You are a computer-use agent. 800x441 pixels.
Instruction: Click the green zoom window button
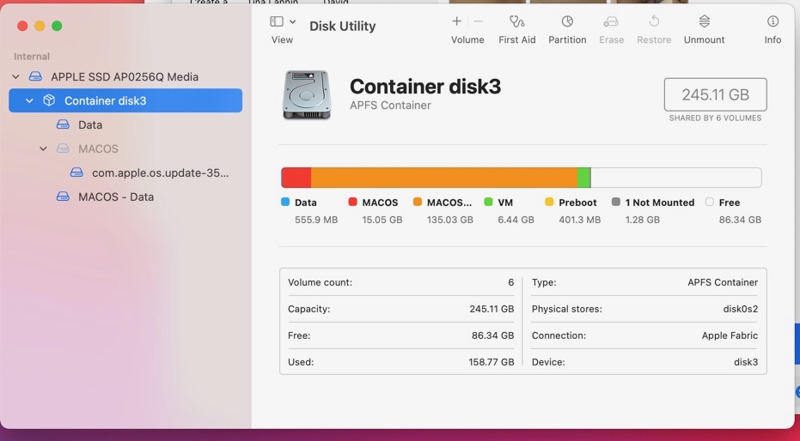click(57, 26)
